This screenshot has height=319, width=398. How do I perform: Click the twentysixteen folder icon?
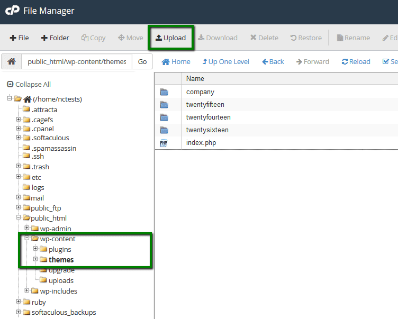[x=164, y=130]
